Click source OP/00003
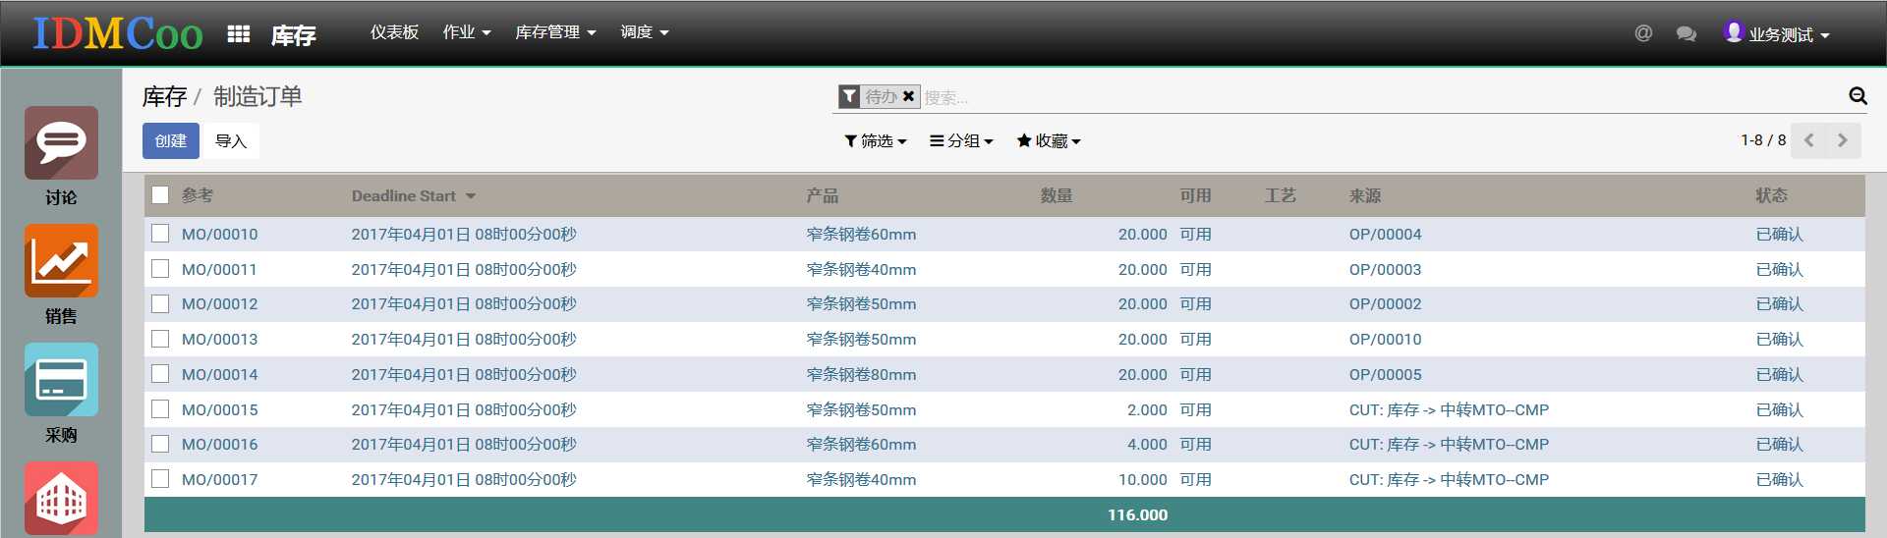 [x=1385, y=270]
